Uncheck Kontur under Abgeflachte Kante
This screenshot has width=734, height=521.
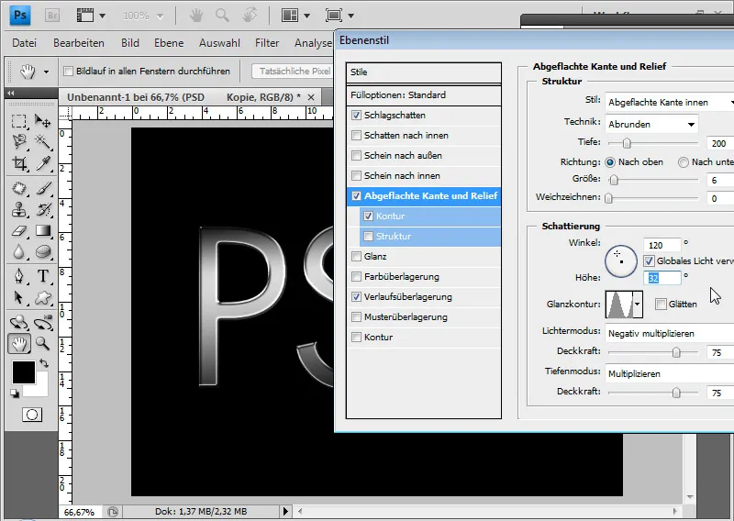click(369, 216)
